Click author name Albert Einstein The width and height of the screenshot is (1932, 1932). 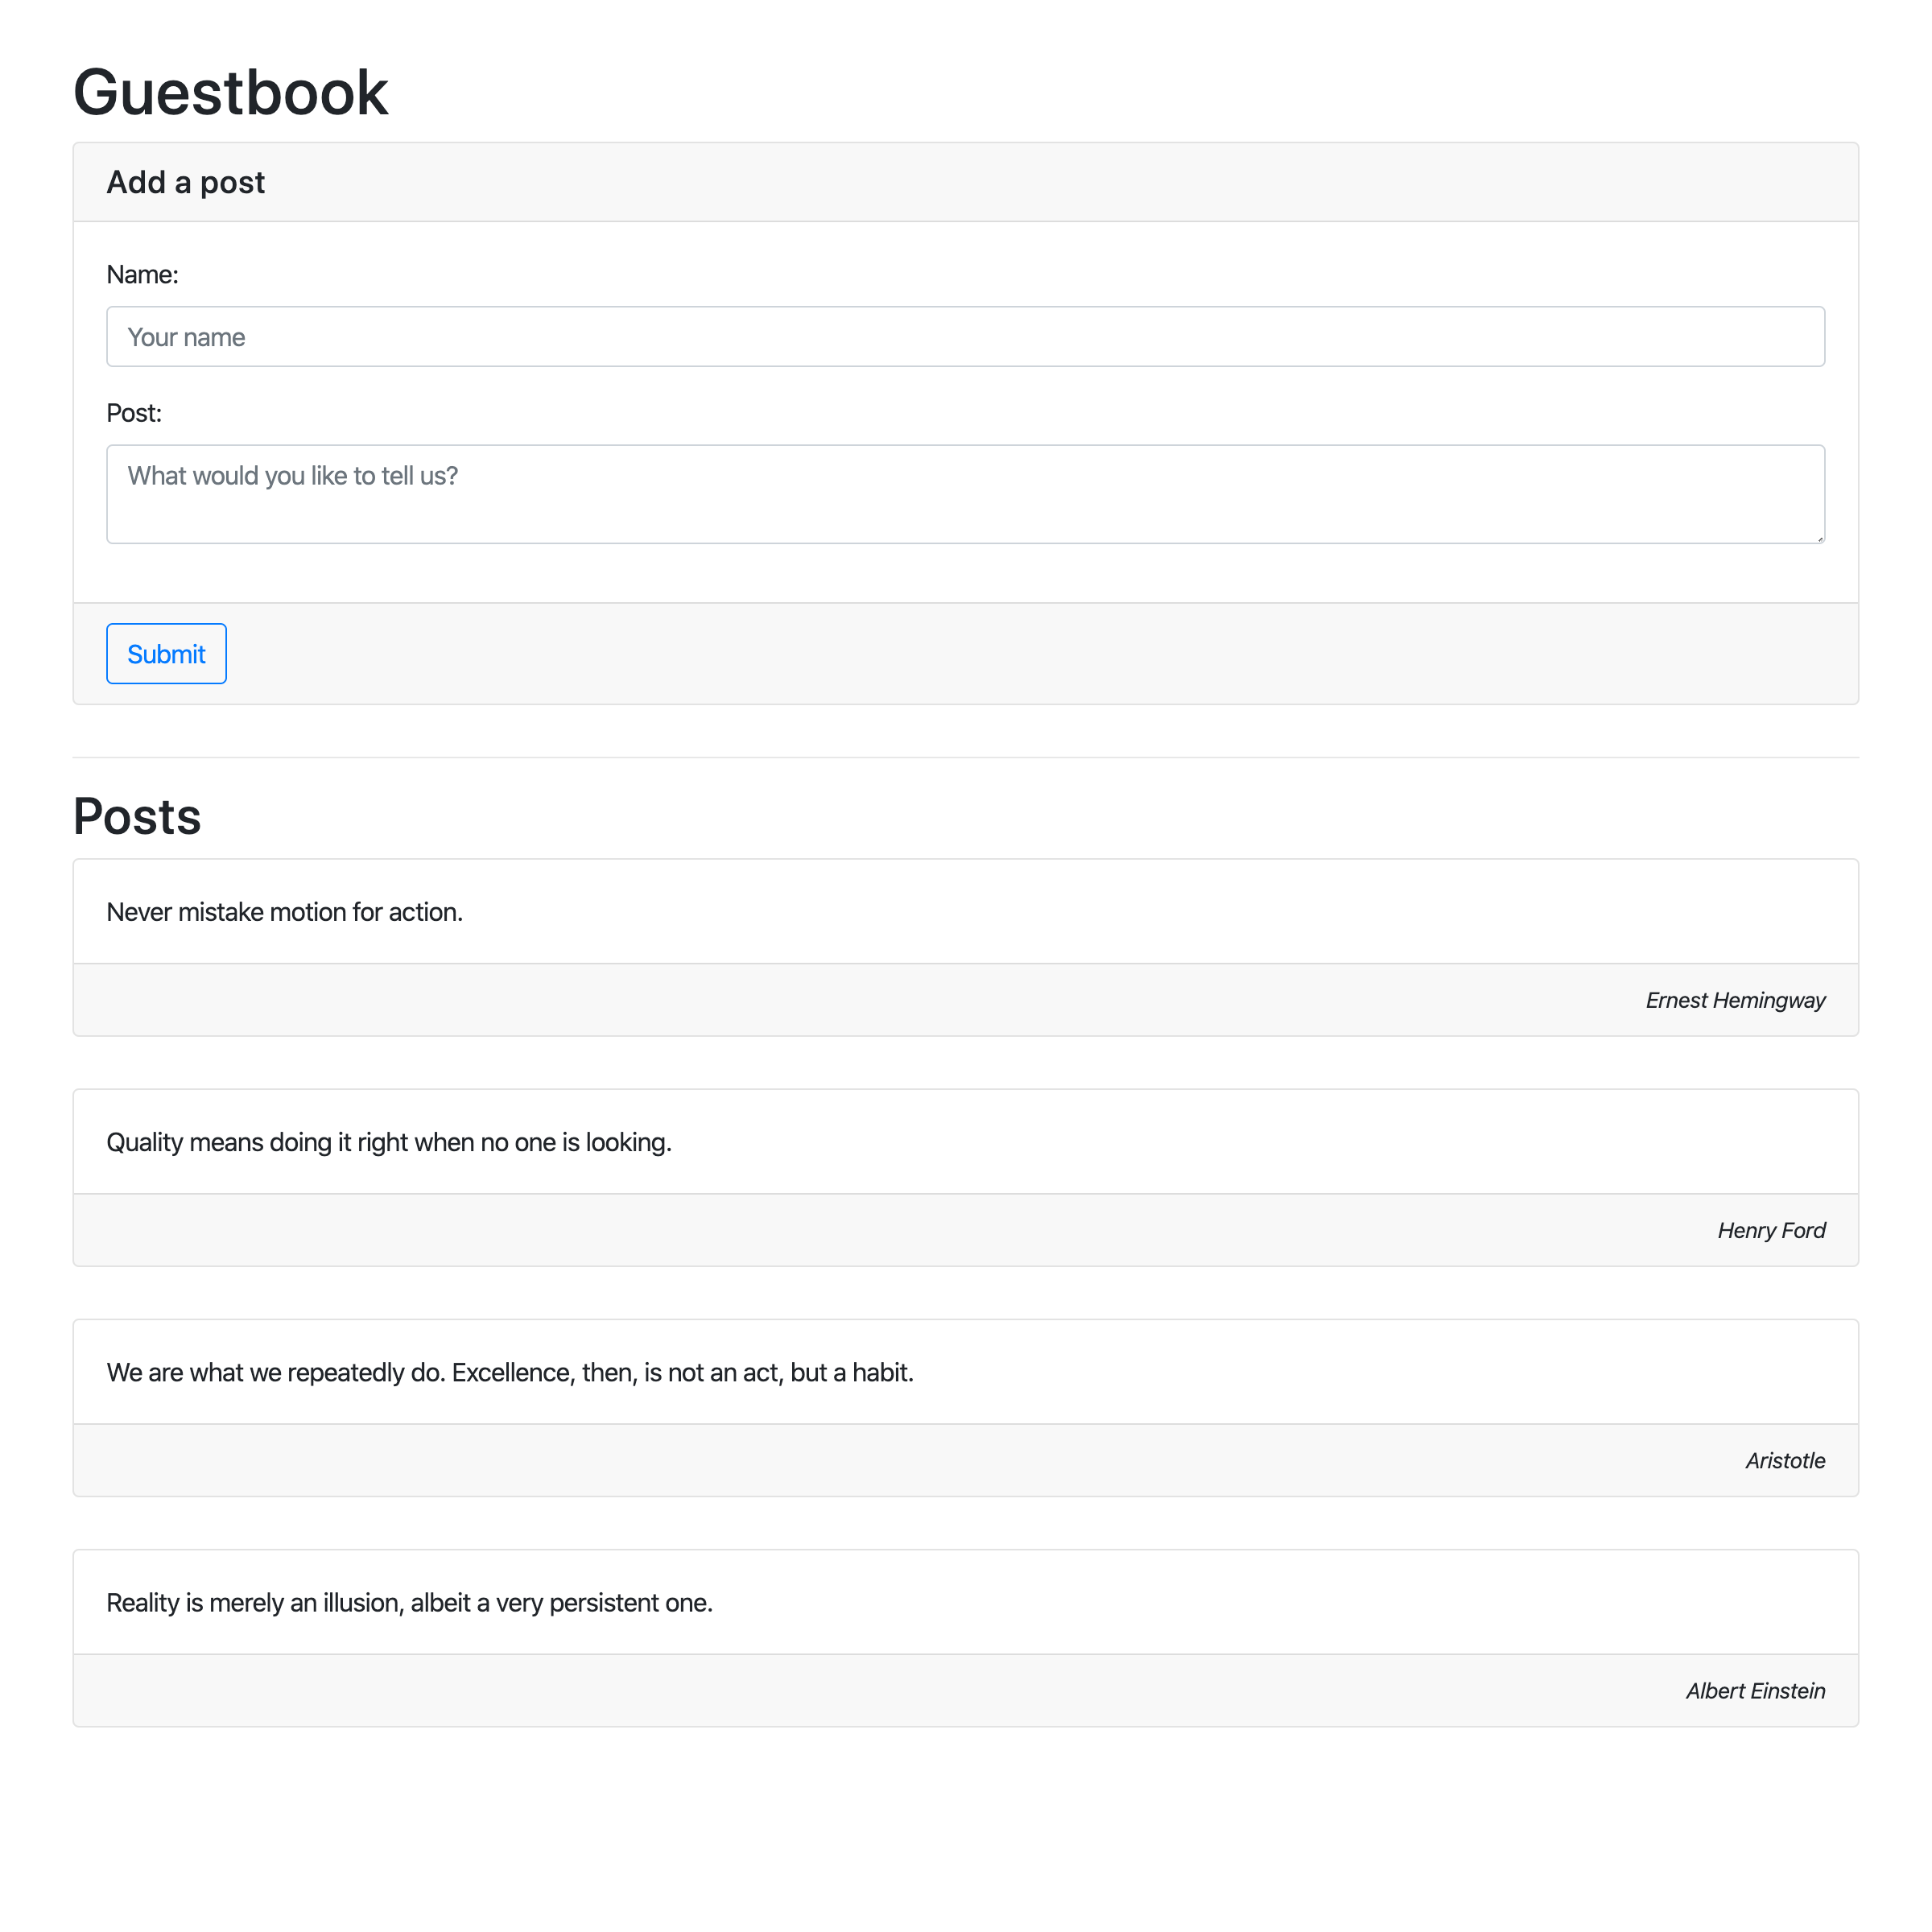[1755, 1690]
